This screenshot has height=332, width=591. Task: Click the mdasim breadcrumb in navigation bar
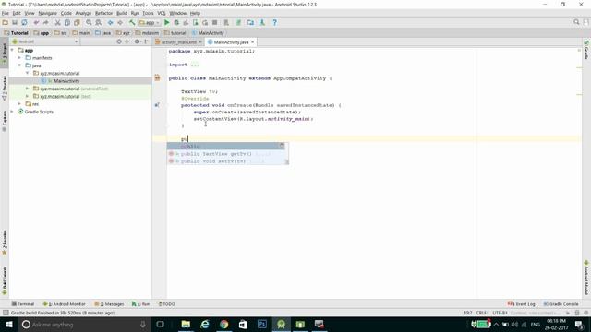[x=148, y=33]
